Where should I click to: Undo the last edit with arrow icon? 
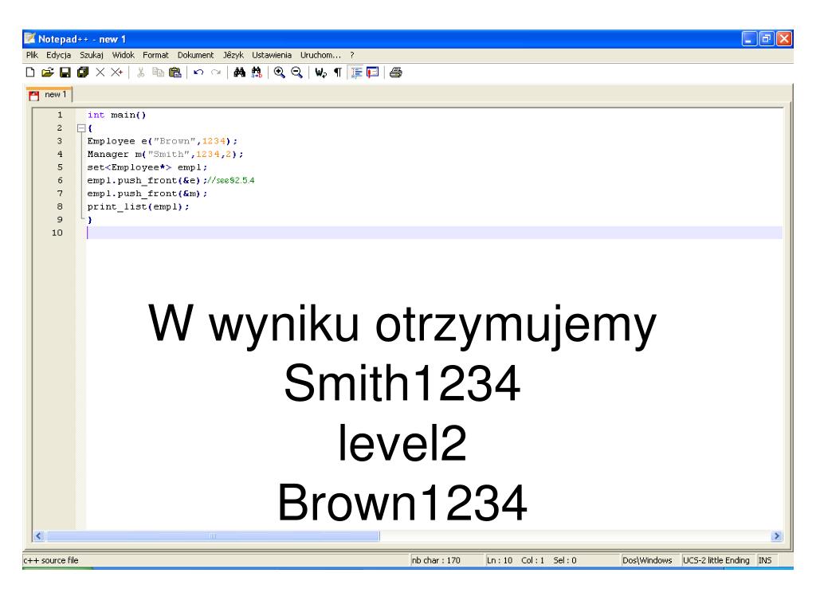click(198, 73)
